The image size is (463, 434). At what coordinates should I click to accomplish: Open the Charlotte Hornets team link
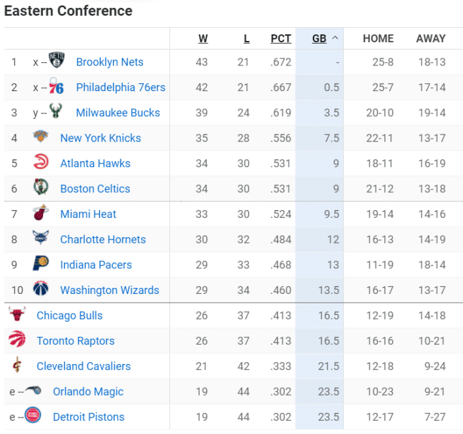pyautogui.click(x=103, y=239)
